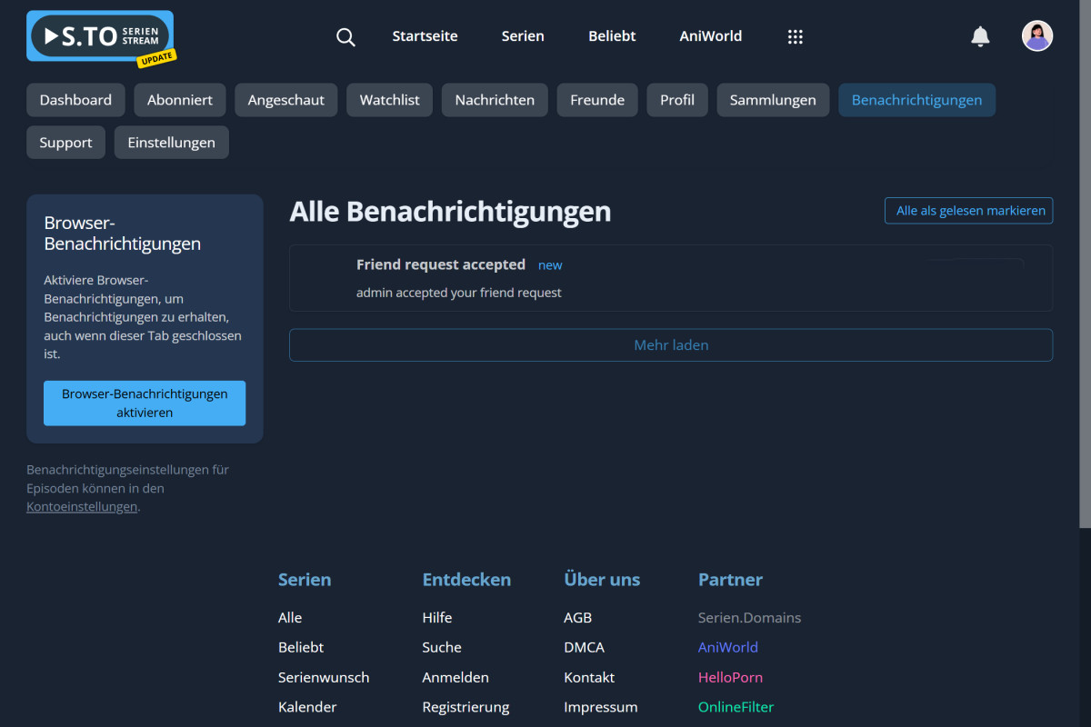
Task: Visit the OnlineFilter partner link
Action: (736, 706)
